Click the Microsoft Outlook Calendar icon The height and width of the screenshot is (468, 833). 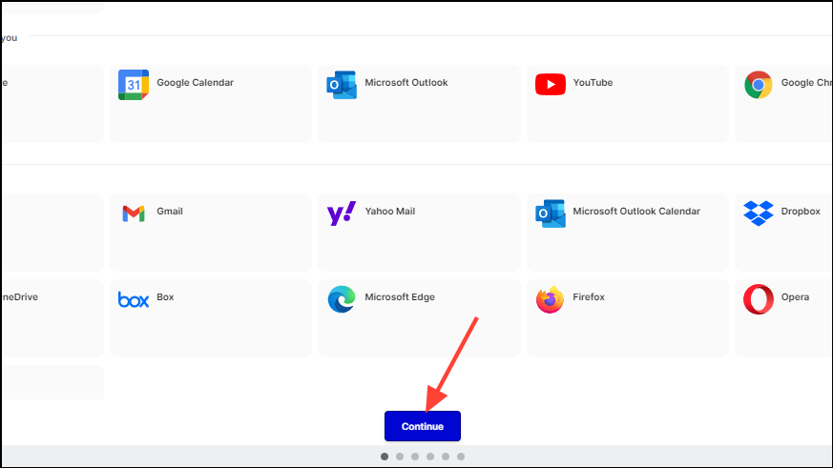[551, 214]
